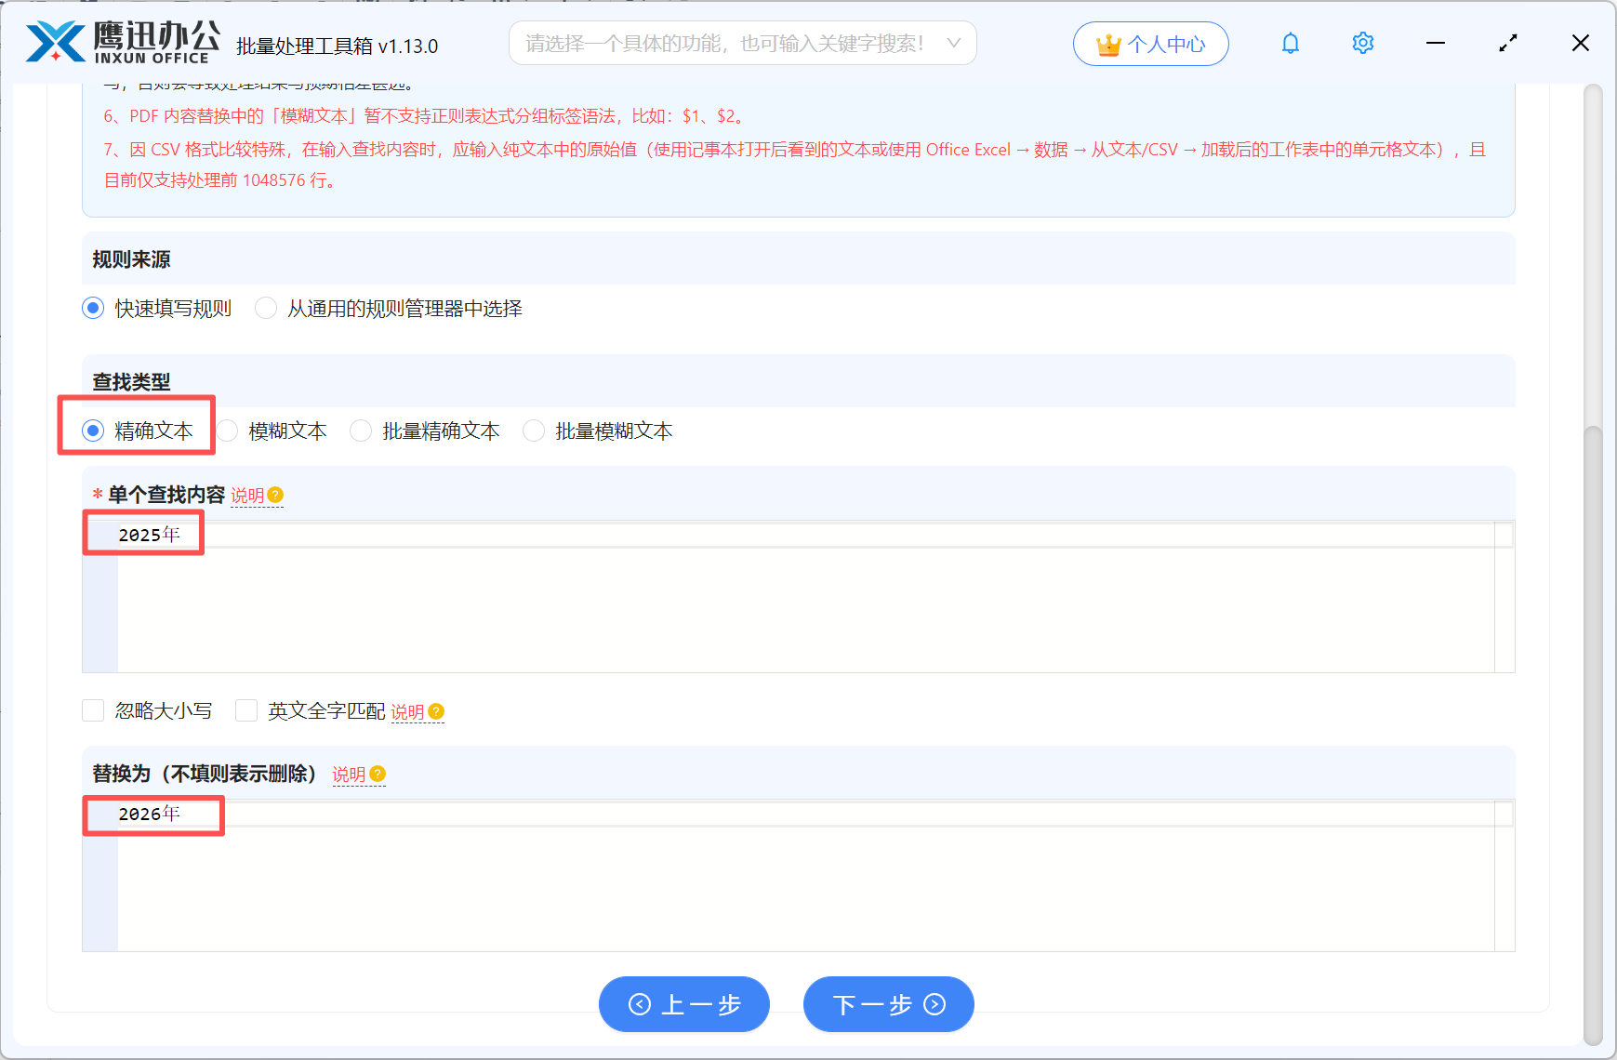1617x1060 pixels.
Task: Open the settings gear icon
Action: click(x=1362, y=43)
